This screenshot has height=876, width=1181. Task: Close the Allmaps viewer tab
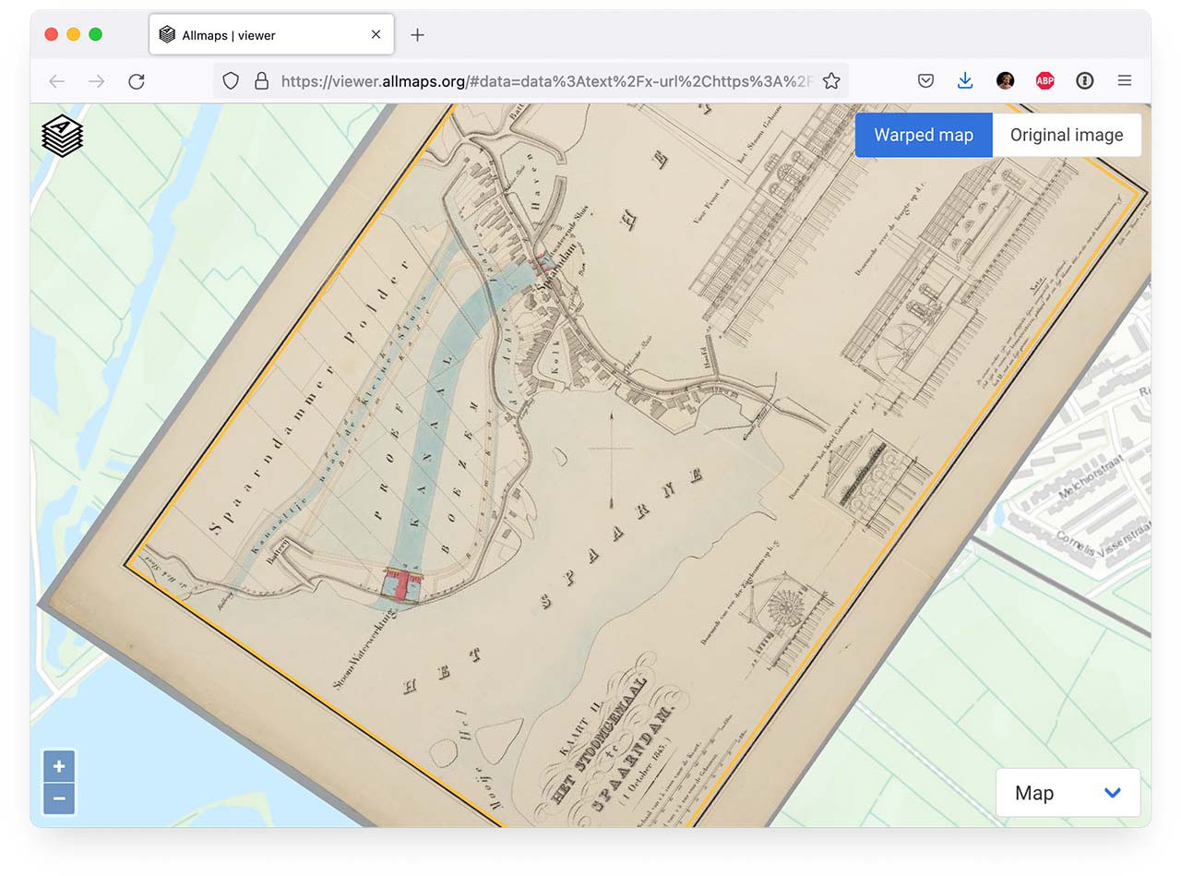click(376, 35)
